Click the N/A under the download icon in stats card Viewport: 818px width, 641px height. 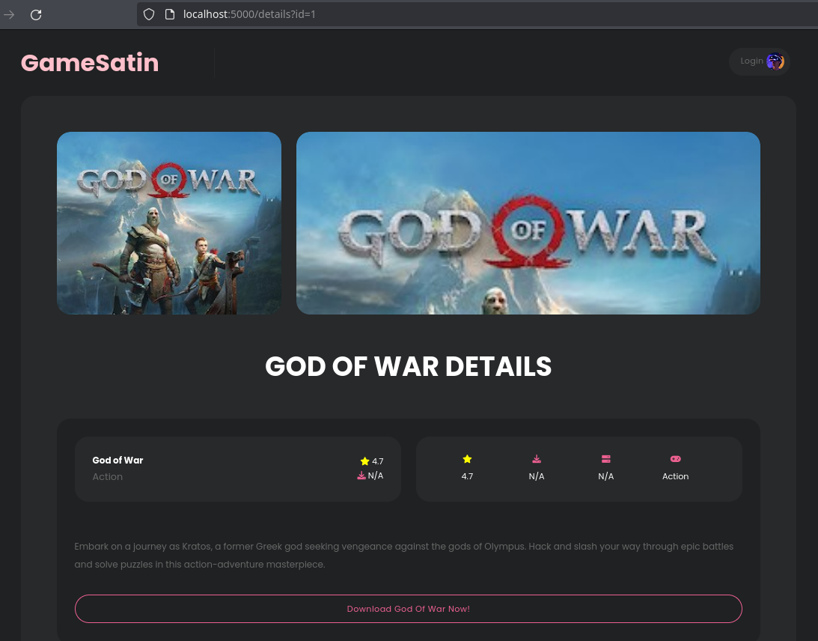tap(537, 476)
